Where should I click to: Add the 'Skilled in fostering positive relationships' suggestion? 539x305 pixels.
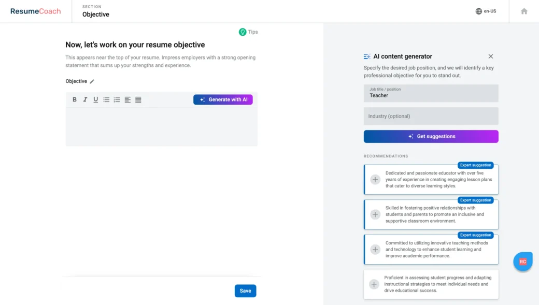pyautogui.click(x=375, y=214)
